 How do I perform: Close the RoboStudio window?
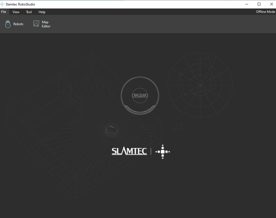click(x=271, y=4)
